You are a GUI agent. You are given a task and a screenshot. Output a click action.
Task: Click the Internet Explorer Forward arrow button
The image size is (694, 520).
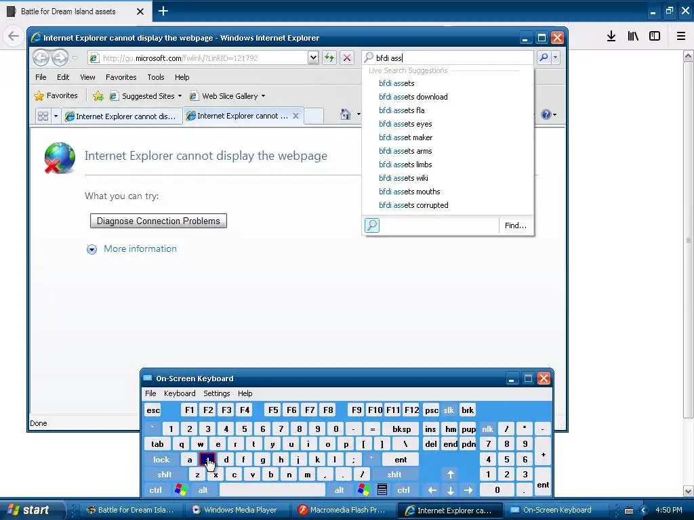pyautogui.click(x=60, y=58)
